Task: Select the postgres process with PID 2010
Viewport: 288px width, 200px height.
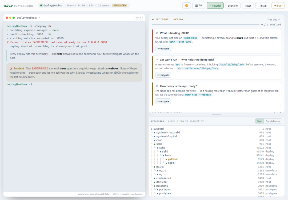Action: coord(217,186)
